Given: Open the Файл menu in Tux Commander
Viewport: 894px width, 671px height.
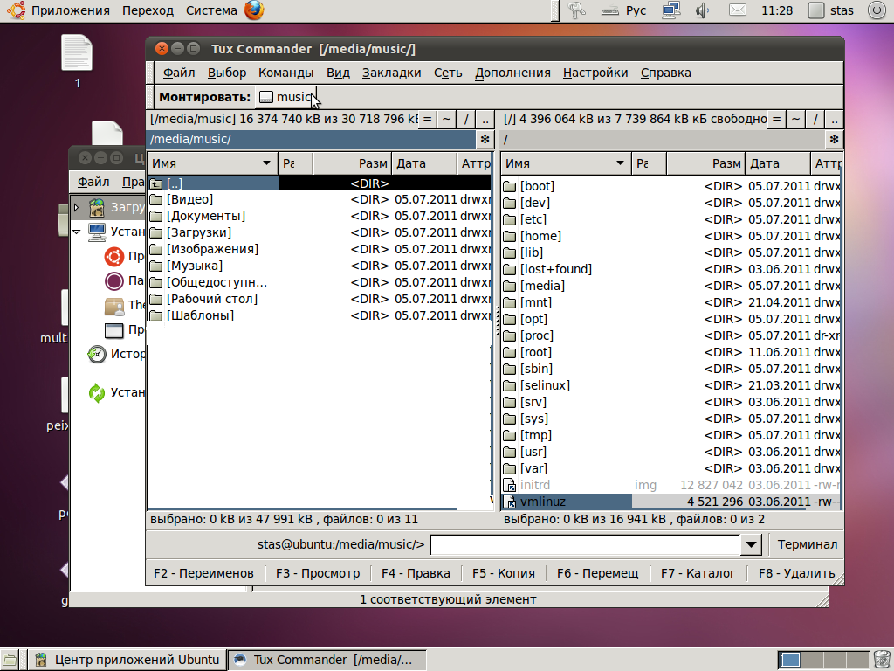Looking at the screenshot, I should point(179,73).
